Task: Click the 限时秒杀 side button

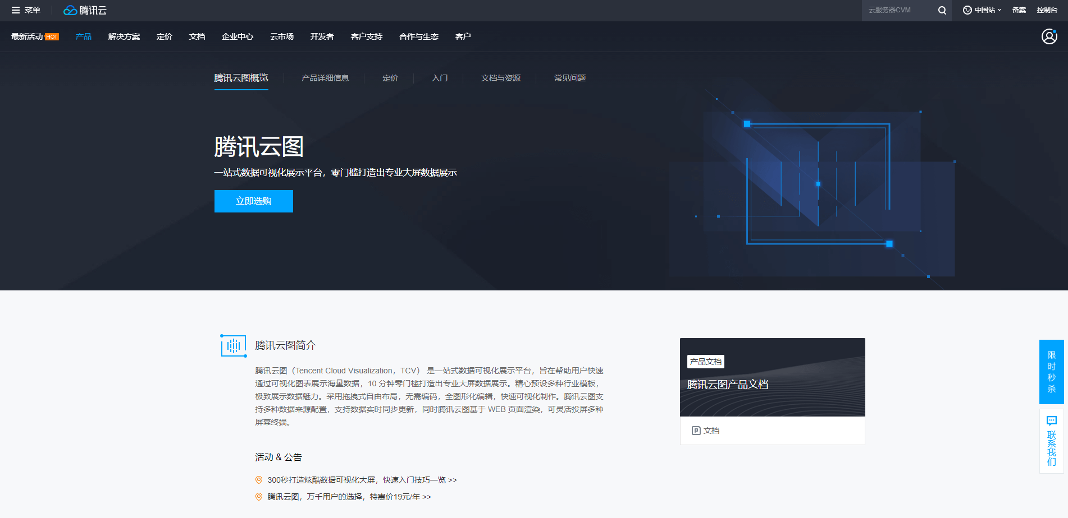Action: tap(1052, 372)
